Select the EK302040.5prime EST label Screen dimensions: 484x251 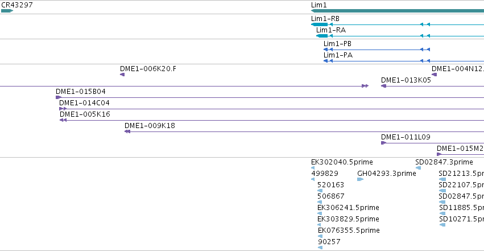[x=342, y=162]
